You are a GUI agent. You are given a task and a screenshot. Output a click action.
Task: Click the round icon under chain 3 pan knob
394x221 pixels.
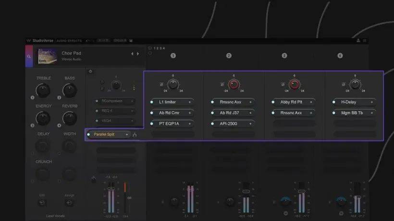pyautogui.click(x=286, y=213)
